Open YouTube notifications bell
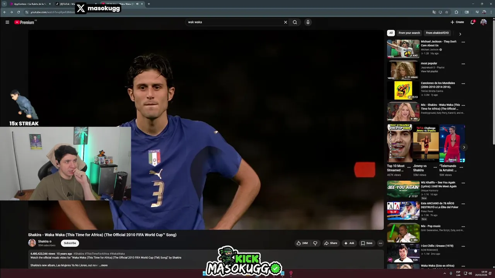Screen dimensions: 495x278 (473, 22)
